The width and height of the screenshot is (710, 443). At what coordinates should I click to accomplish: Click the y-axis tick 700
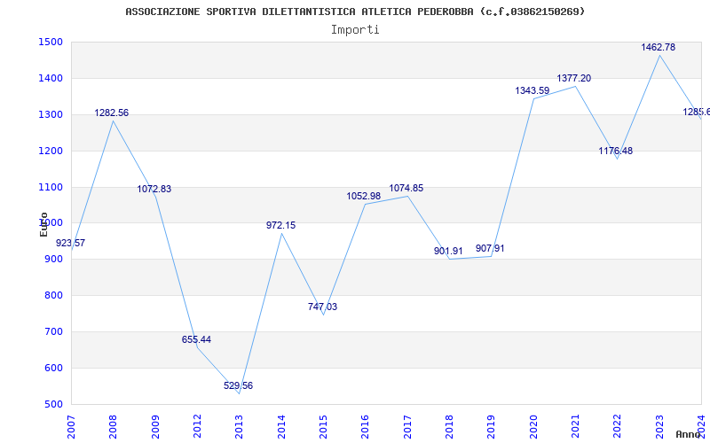pyautogui.click(x=51, y=331)
